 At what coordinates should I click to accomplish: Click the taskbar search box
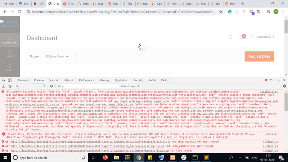coord(50,158)
